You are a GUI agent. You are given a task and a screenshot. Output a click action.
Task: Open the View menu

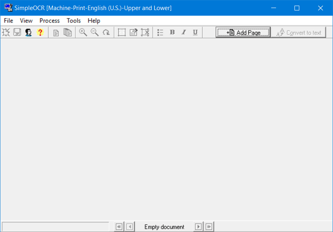click(26, 21)
